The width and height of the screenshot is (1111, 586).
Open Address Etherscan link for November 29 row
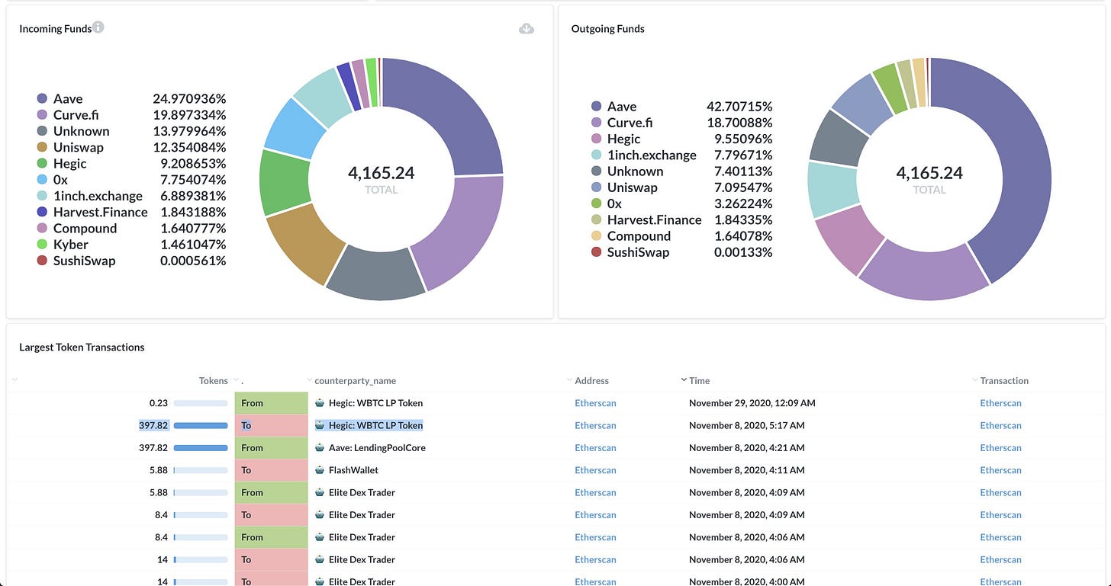tap(595, 403)
